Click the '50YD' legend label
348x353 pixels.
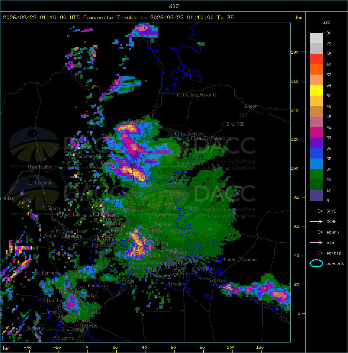coord(331,211)
